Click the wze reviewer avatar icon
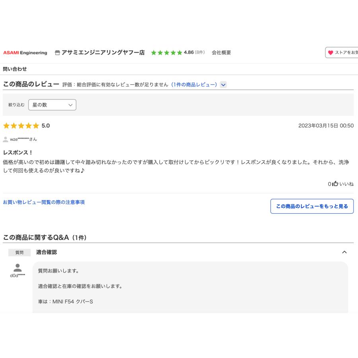Screen dimensions: 358x358 click(x=6, y=139)
